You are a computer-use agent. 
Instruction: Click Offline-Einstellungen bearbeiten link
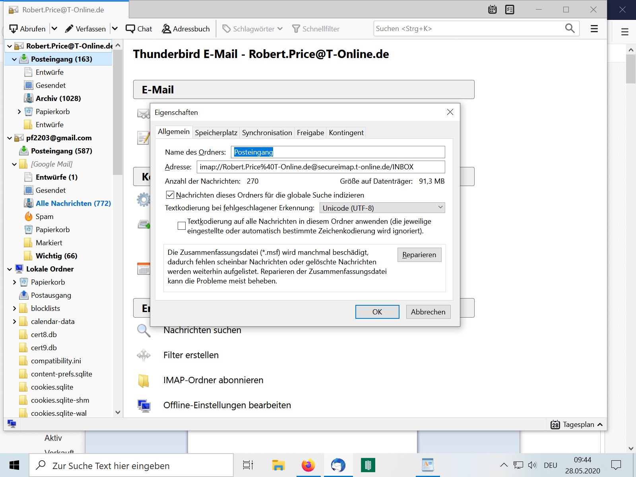tap(227, 405)
